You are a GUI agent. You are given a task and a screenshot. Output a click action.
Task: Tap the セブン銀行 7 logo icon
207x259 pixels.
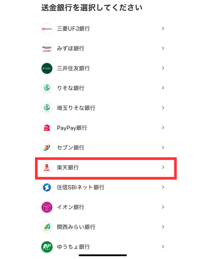click(47, 148)
